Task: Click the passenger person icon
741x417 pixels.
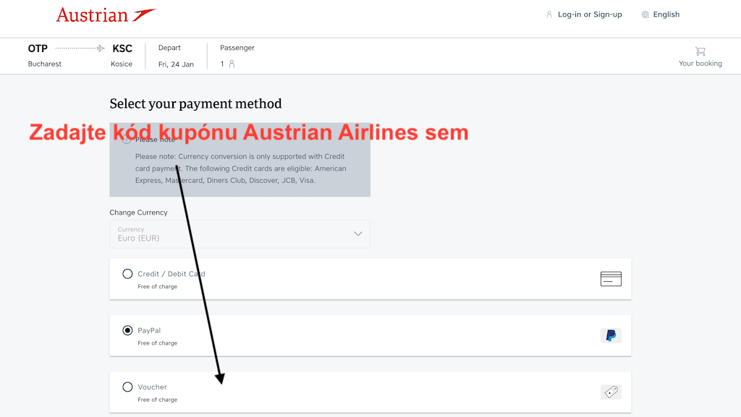Action: tap(232, 64)
